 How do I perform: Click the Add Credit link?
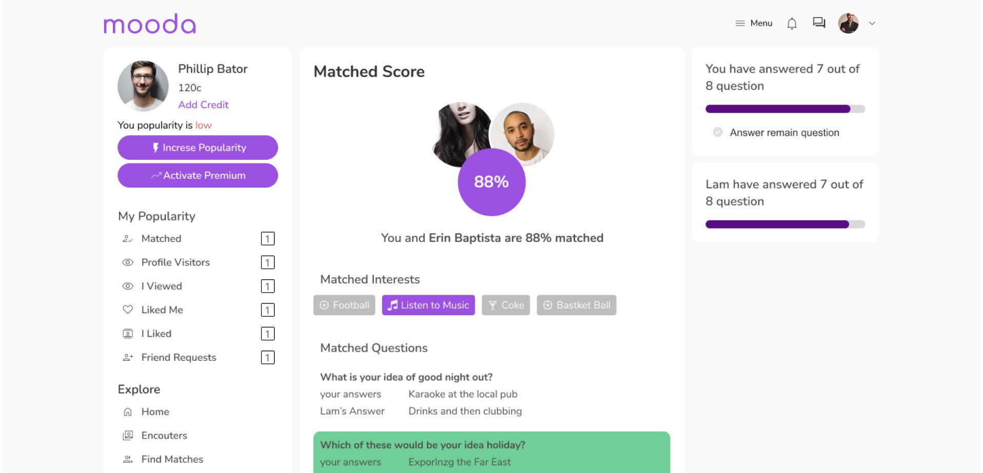(203, 105)
